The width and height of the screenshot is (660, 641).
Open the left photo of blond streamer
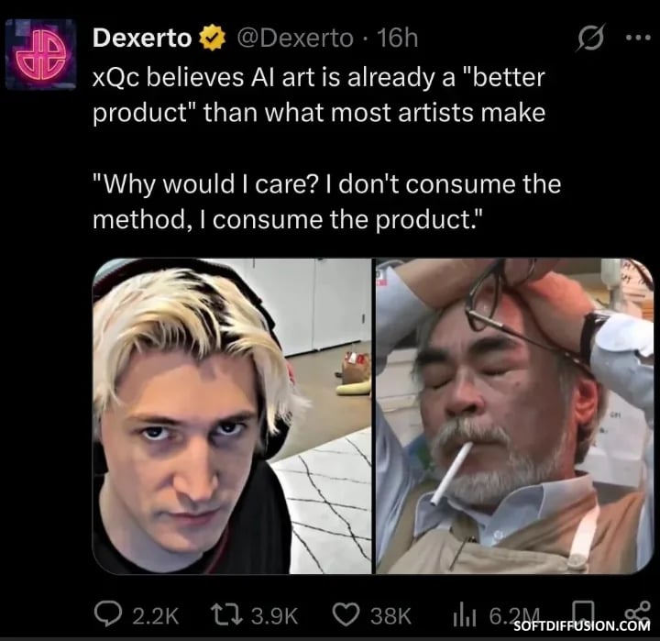pyautogui.click(x=232, y=416)
